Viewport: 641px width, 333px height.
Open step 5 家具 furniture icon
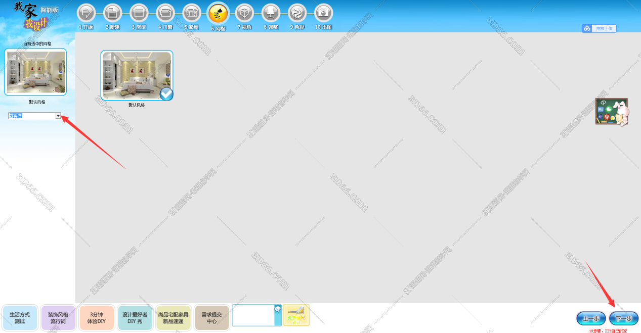coord(191,13)
